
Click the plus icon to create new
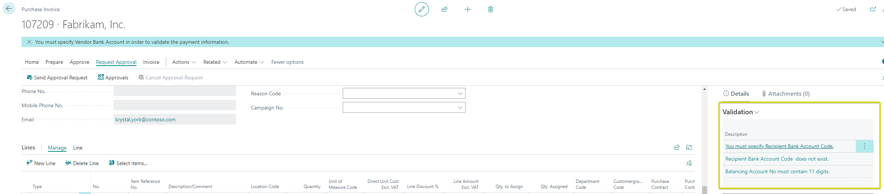tap(467, 9)
